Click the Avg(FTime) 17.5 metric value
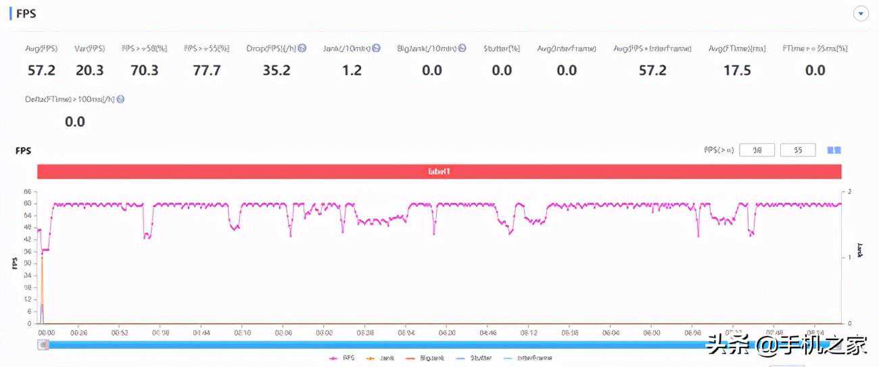879x367 pixels. pyautogui.click(x=737, y=70)
